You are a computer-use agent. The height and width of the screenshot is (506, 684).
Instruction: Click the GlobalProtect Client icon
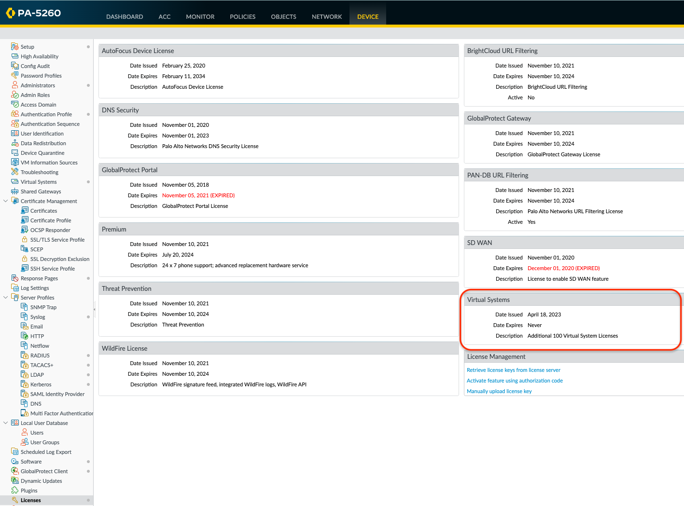15,471
